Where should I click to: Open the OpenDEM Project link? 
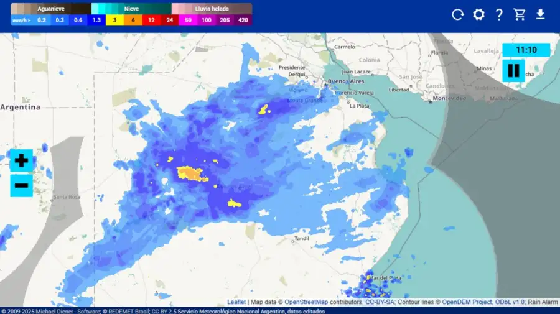pyautogui.click(x=467, y=302)
